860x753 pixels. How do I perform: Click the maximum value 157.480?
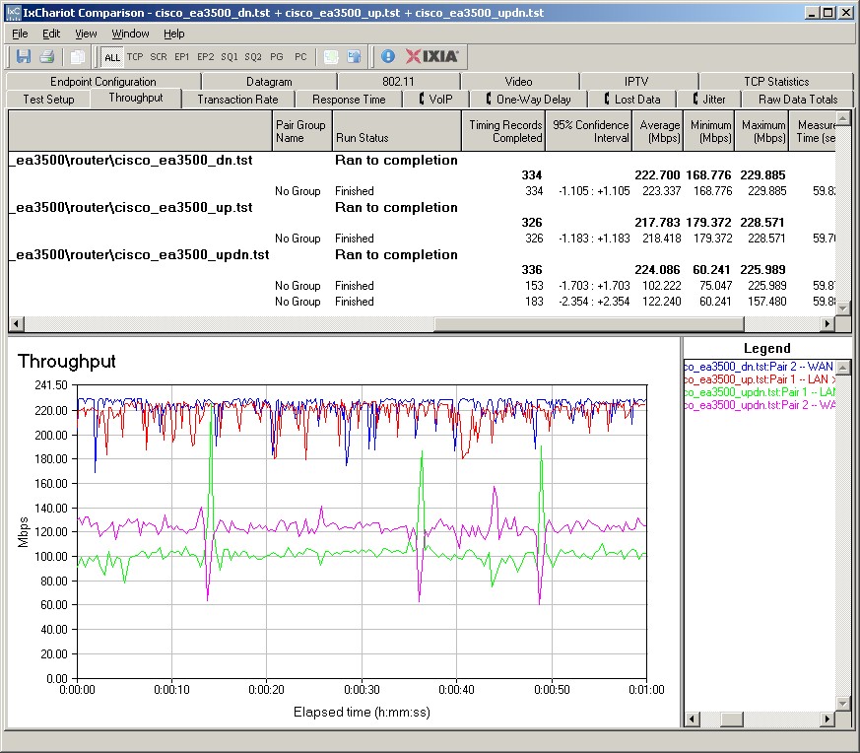coord(766,302)
